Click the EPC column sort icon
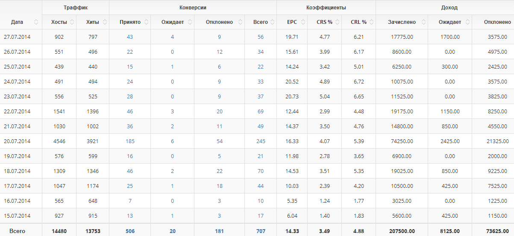Image resolution: width=514 pixels, height=236 pixels. (303, 22)
